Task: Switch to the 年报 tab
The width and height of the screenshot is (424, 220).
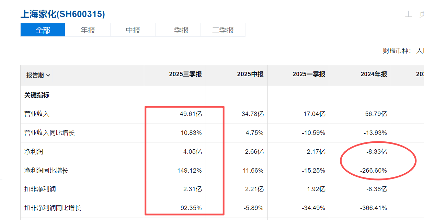Action: coord(88,30)
